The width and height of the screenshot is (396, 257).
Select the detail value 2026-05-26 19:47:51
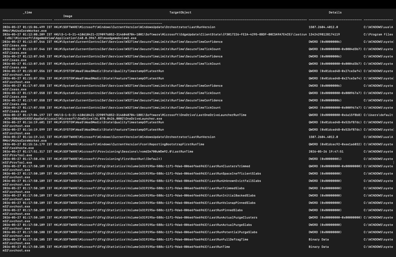(326, 152)
